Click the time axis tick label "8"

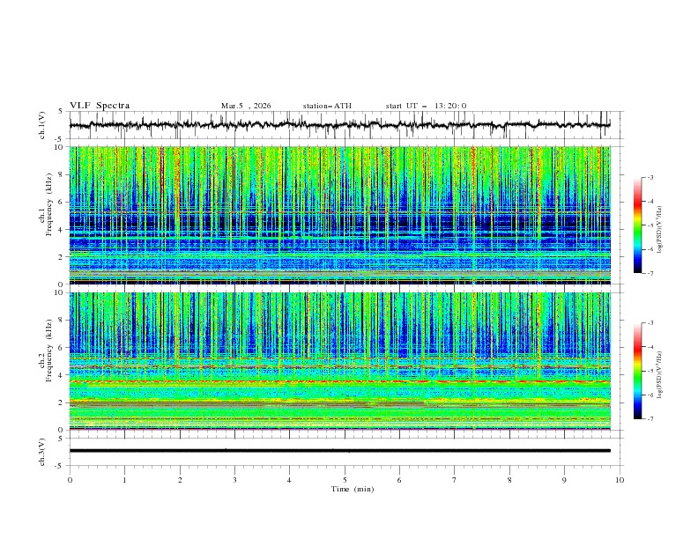509,480
